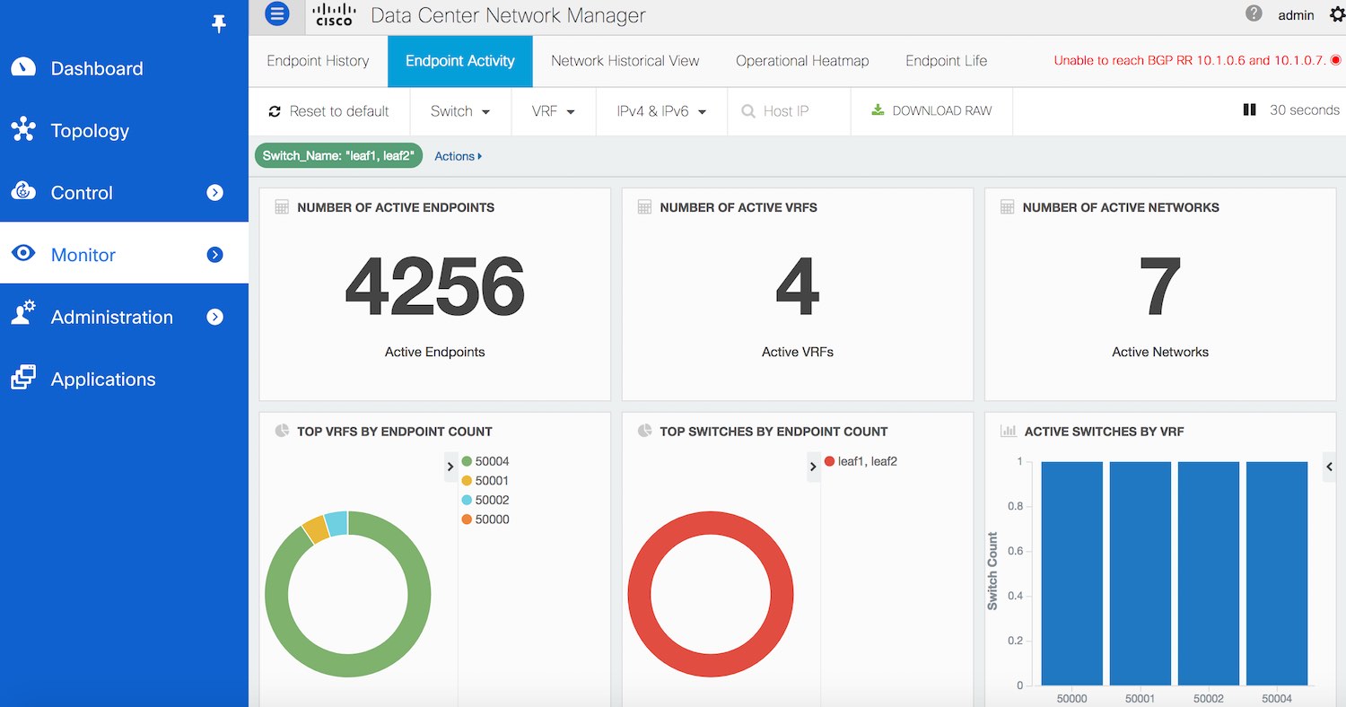
Task: Open the settings gear icon
Action: tap(1336, 14)
